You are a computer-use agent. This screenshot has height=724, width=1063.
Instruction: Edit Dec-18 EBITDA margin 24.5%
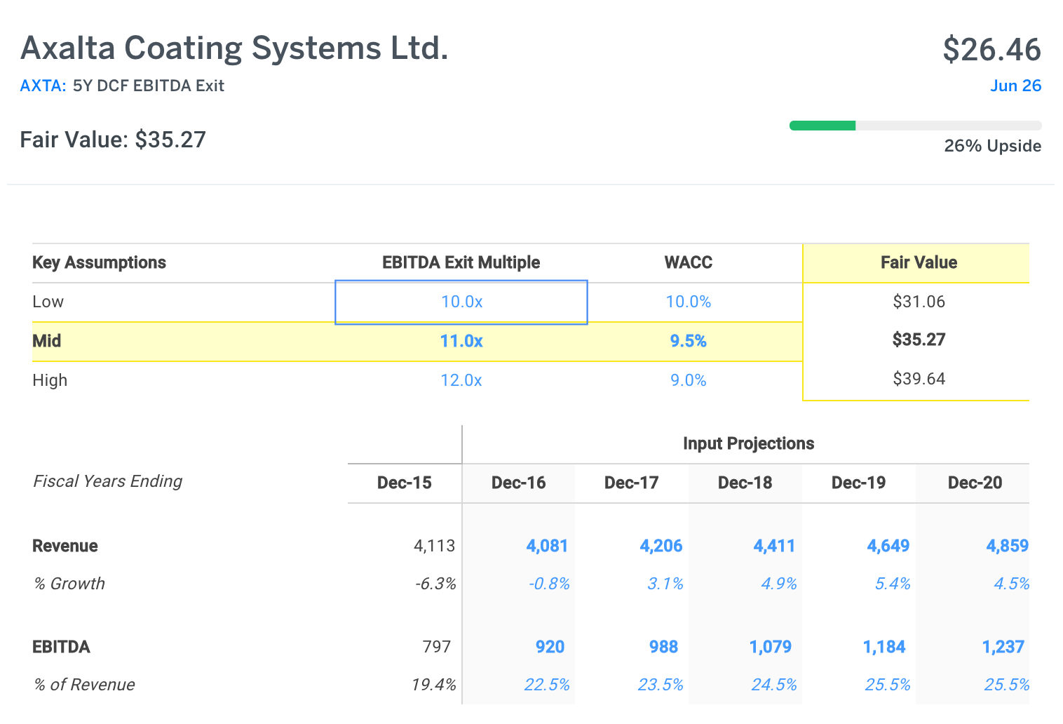(774, 685)
